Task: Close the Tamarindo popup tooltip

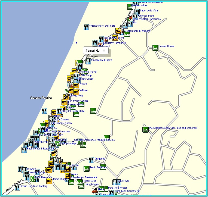Action: (x=104, y=51)
